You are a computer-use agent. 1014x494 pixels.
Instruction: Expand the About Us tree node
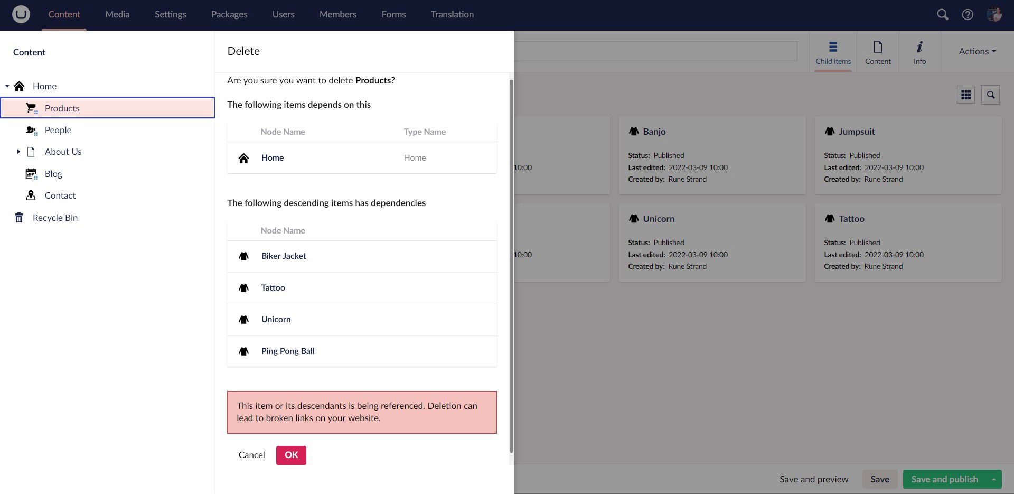point(18,152)
